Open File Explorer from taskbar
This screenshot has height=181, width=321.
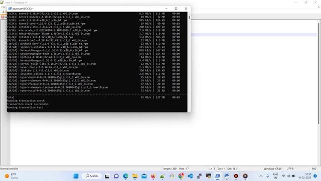pos(135,176)
